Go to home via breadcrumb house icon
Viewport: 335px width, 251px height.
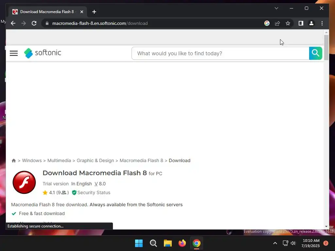(14, 160)
